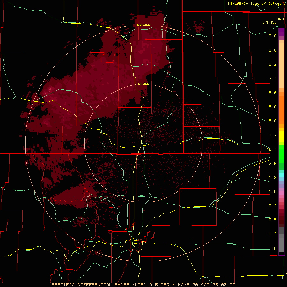287x287 pixels.
Task: Click the 1.0 value on the scale
Action: (x=273, y=192)
